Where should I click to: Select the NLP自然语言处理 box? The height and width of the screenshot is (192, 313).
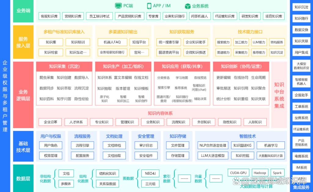tap(213, 145)
